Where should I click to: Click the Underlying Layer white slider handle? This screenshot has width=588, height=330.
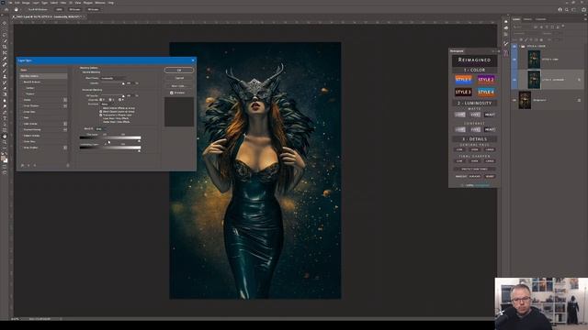(140, 150)
